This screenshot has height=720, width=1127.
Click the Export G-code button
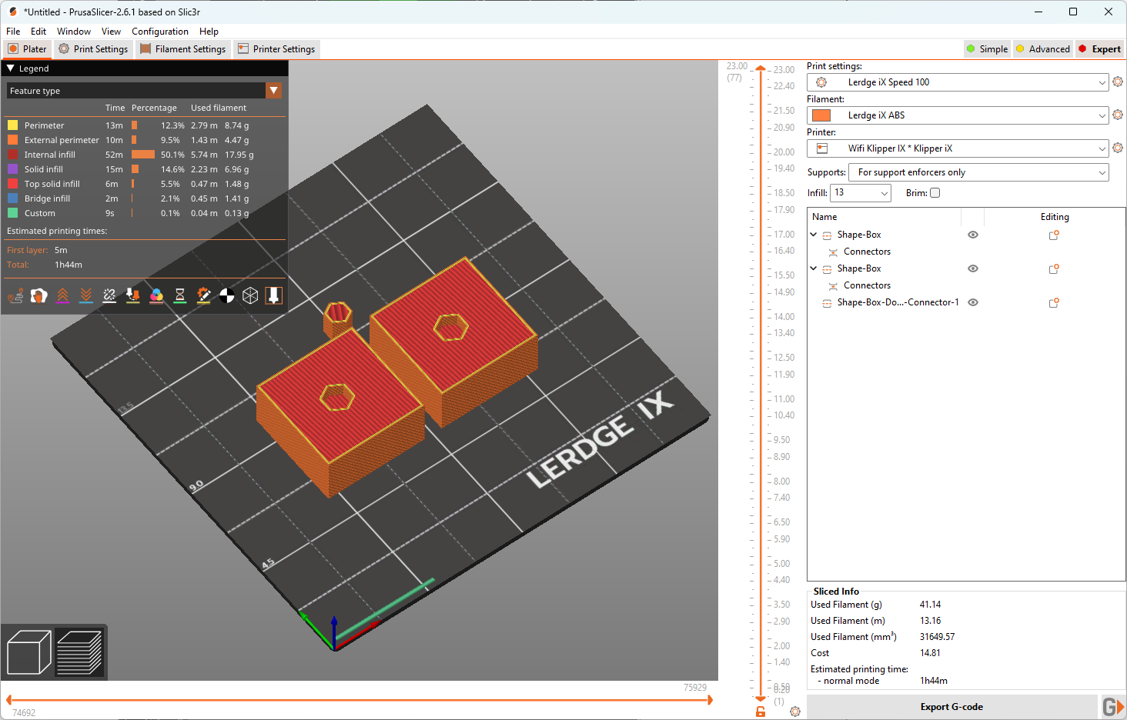point(951,707)
